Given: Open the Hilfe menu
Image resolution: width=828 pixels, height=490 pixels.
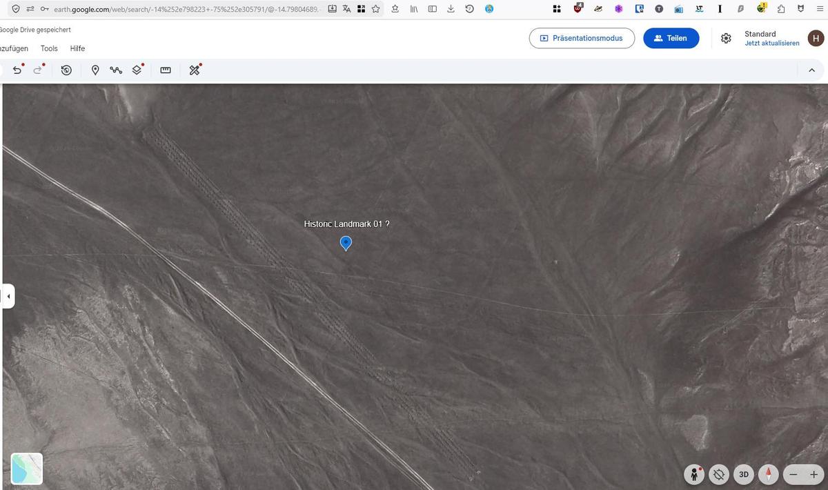Looking at the screenshot, I should pyautogui.click(x=77, y=48).
